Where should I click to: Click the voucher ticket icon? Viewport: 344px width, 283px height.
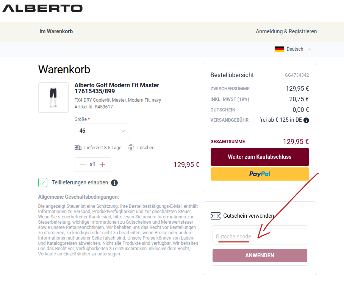click(215, 216)
